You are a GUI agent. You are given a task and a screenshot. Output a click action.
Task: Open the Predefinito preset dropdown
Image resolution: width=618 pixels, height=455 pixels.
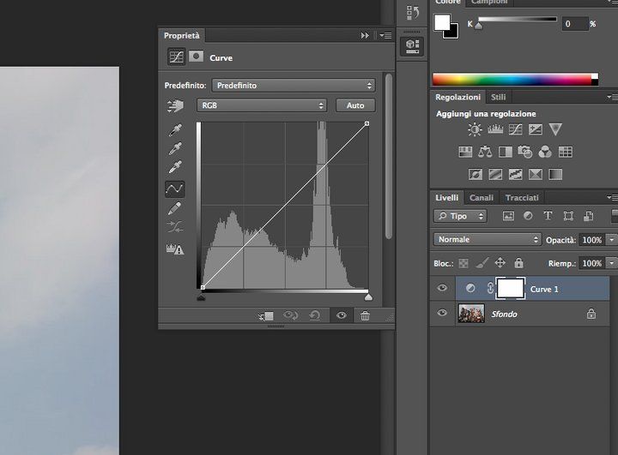pos(294,86)
